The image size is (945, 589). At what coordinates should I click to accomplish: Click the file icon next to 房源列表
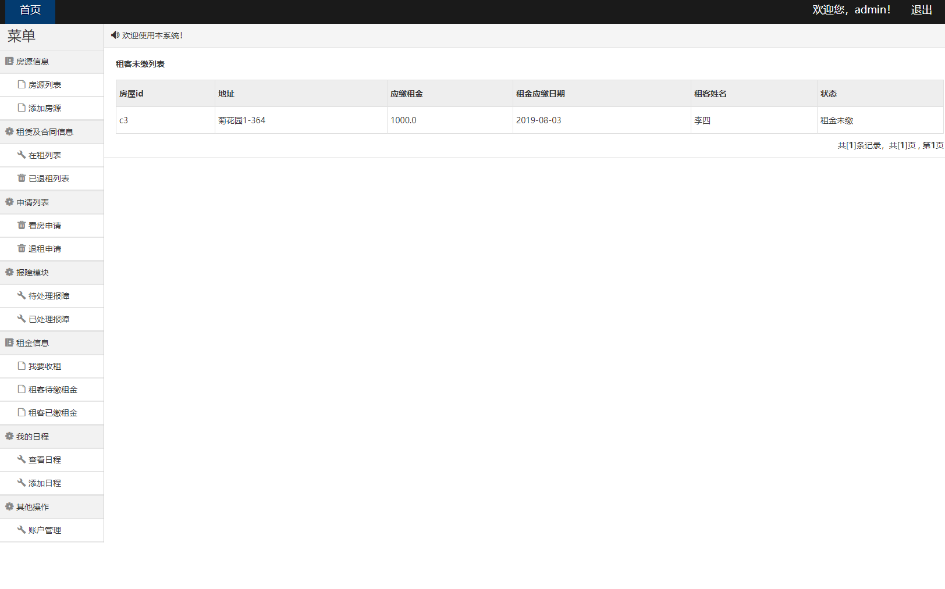[22, 84]
